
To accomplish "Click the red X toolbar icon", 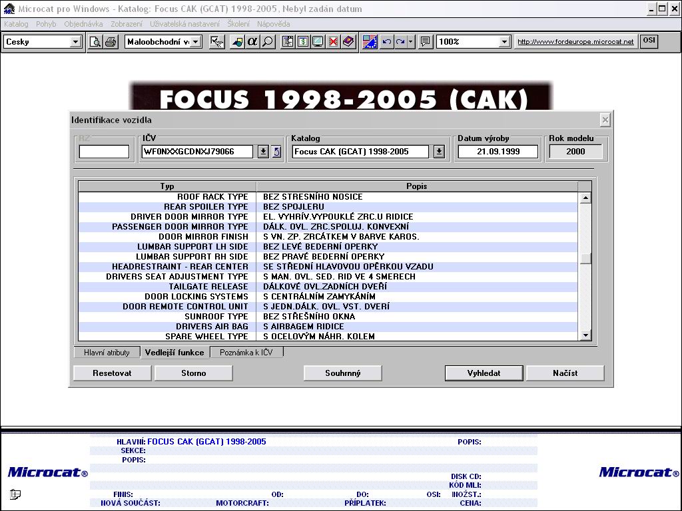I will click(333, 42).
